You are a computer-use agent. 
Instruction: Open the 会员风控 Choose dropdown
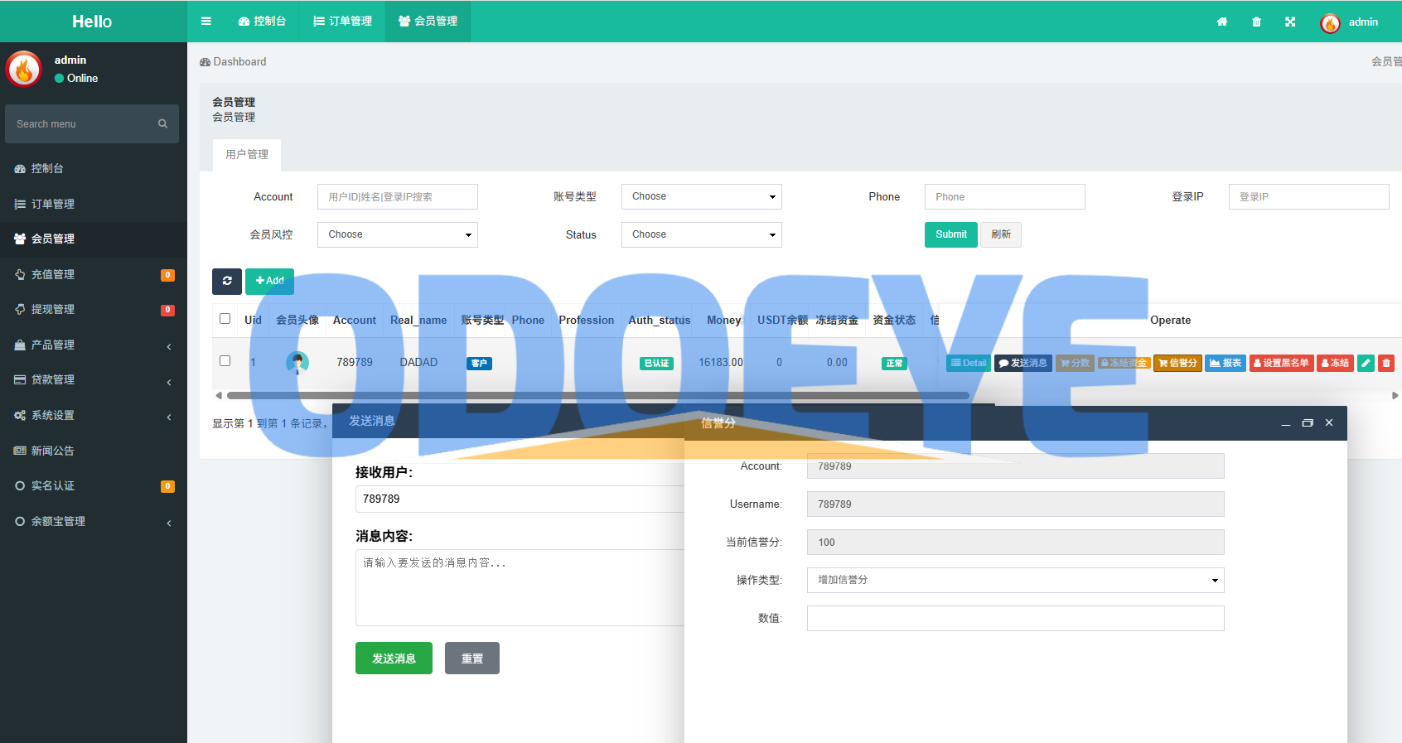click(398, 234)
